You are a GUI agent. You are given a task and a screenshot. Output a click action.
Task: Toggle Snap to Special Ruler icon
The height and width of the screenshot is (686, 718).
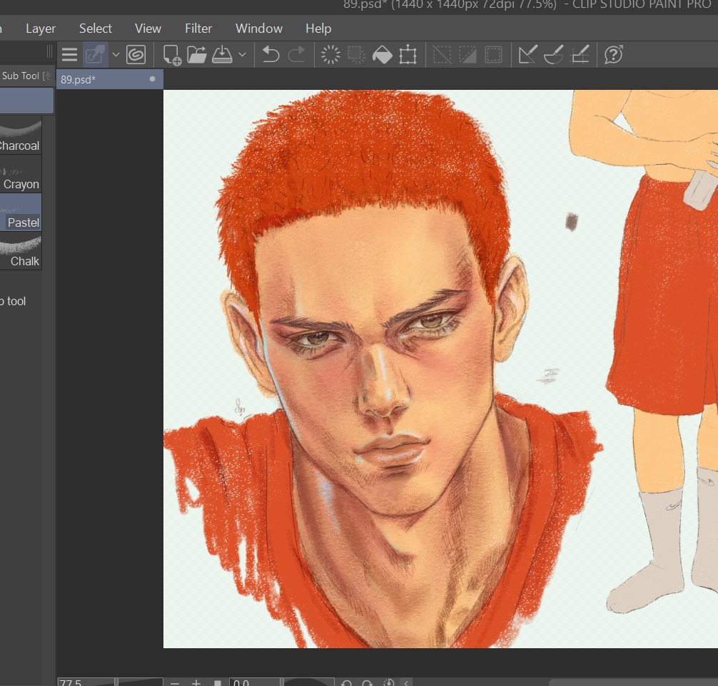click(554, 55)
